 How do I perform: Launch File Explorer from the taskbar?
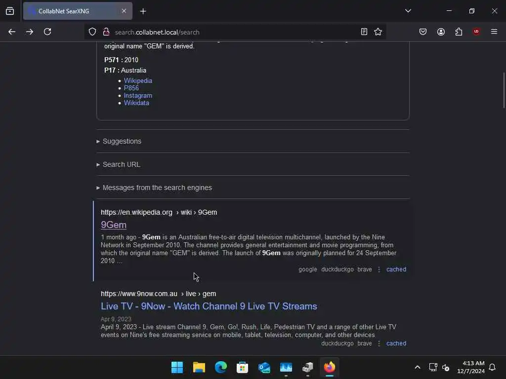click(x=199, y=367)
